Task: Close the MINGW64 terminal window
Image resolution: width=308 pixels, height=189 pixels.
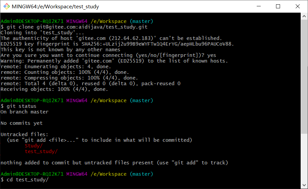Action: coord(298,6)
